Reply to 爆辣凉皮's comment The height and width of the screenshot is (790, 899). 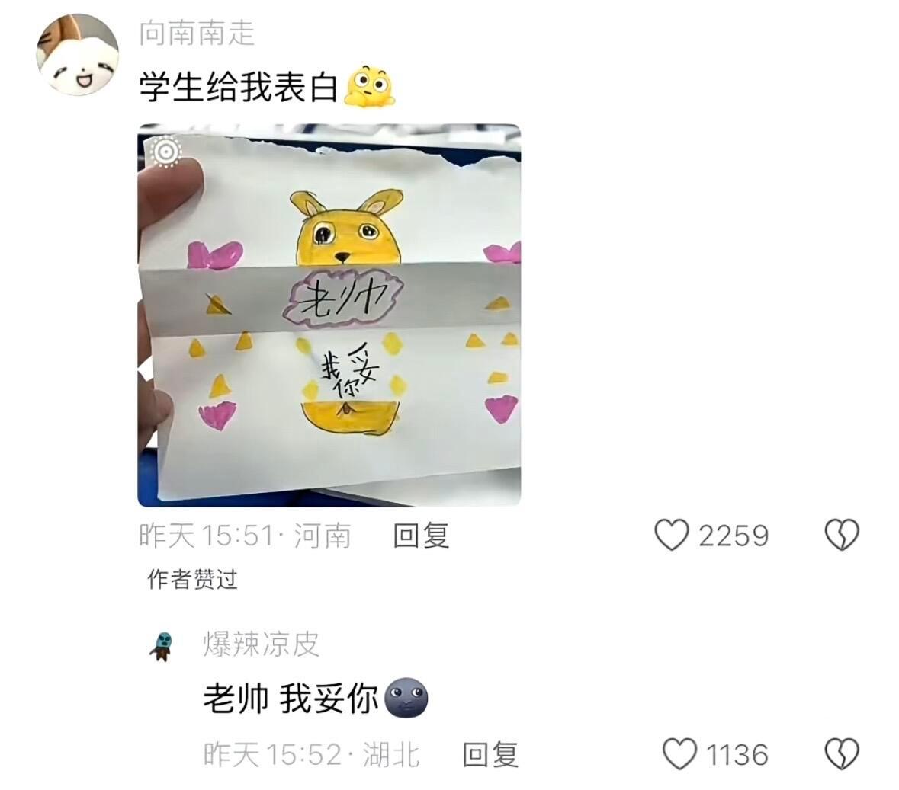pyautogui.click(x=490, y=754)
